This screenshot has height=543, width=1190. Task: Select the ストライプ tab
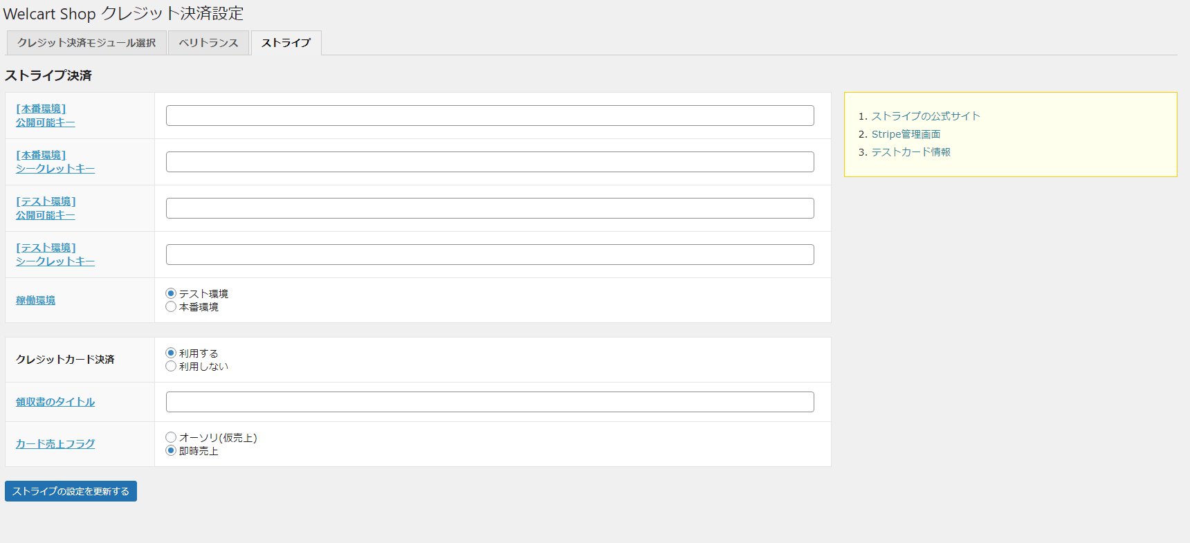click(286, 43)
